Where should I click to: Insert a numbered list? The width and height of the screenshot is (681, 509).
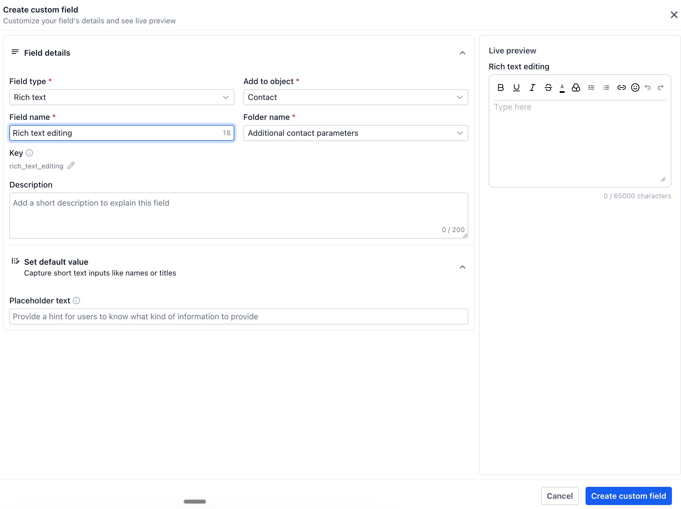[607, 88]
